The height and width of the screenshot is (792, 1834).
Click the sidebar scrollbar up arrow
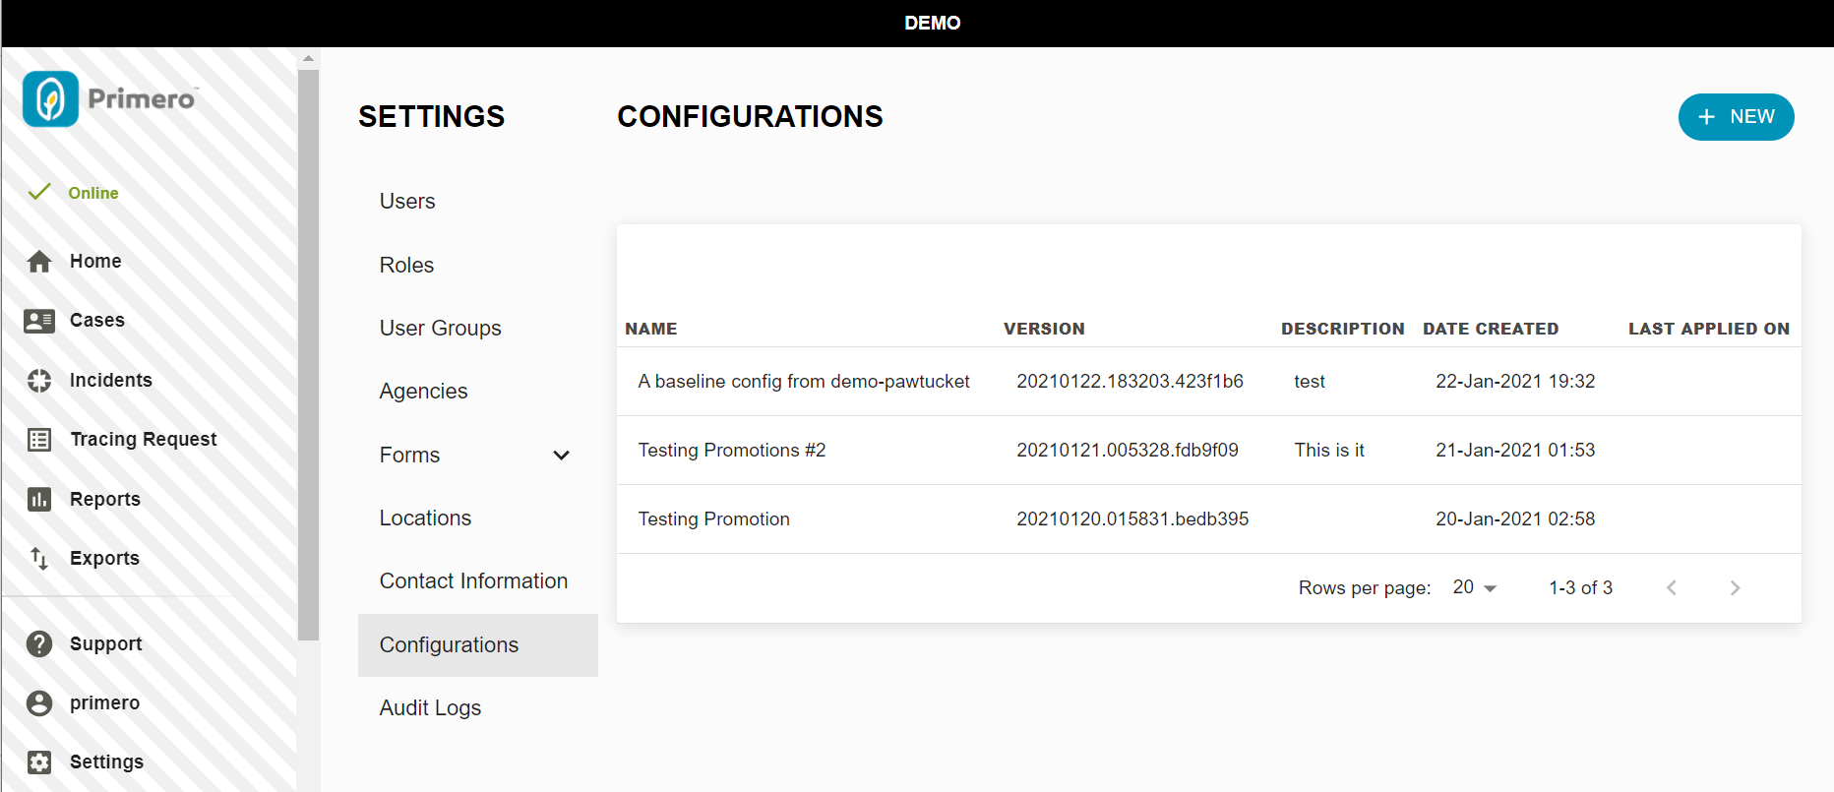[x=308, y=58]
